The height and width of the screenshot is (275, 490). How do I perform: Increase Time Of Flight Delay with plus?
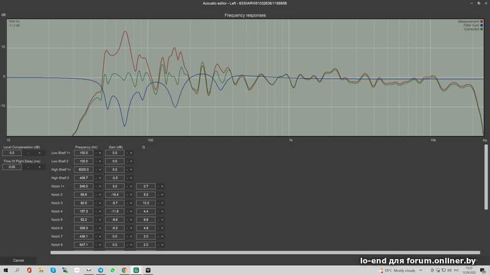click(39, 167)
